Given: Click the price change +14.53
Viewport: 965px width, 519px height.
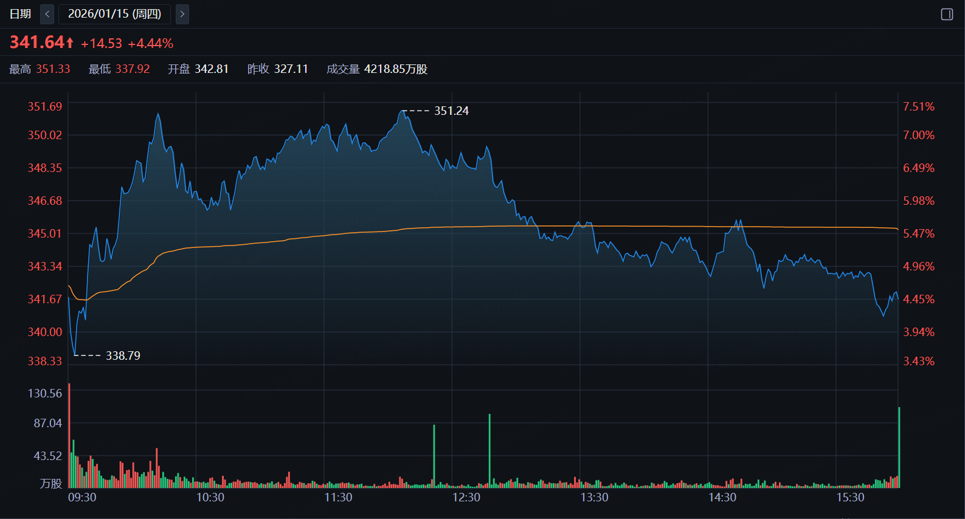Looking at the screenshot, I should click(x=101, y=44).
